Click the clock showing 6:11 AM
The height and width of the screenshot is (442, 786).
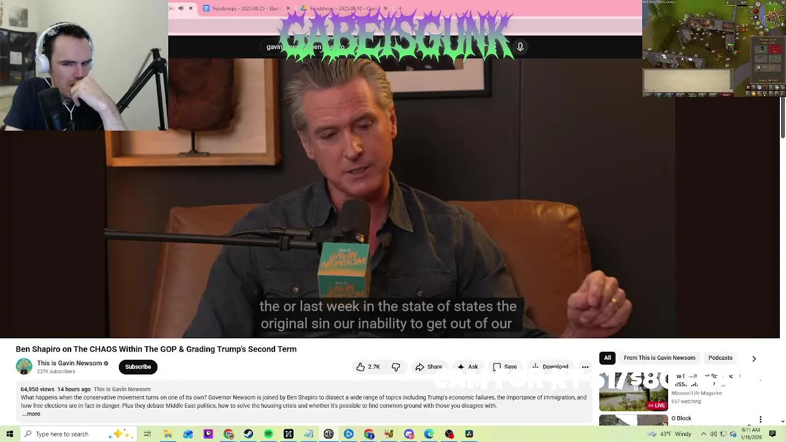click(750, 434)
